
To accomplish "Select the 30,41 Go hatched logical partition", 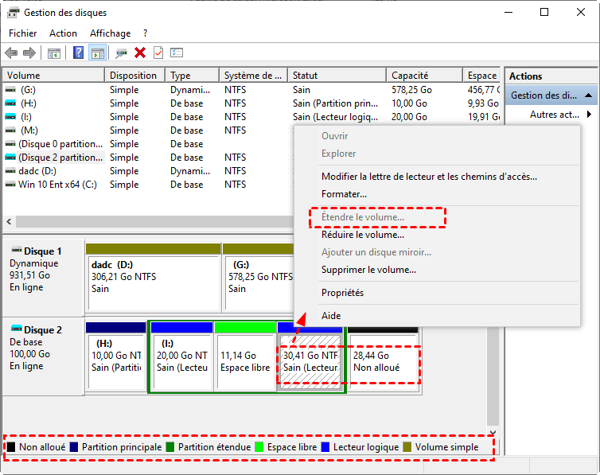I will (310, 362).
